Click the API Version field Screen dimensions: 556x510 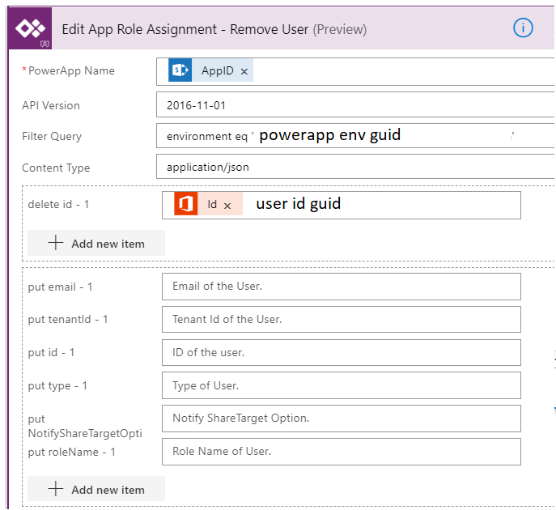356,105
